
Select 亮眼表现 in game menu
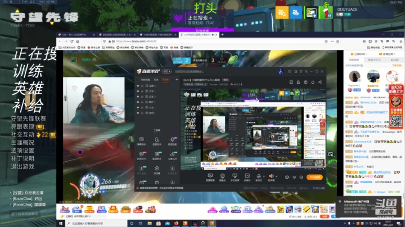coord(22,126)
